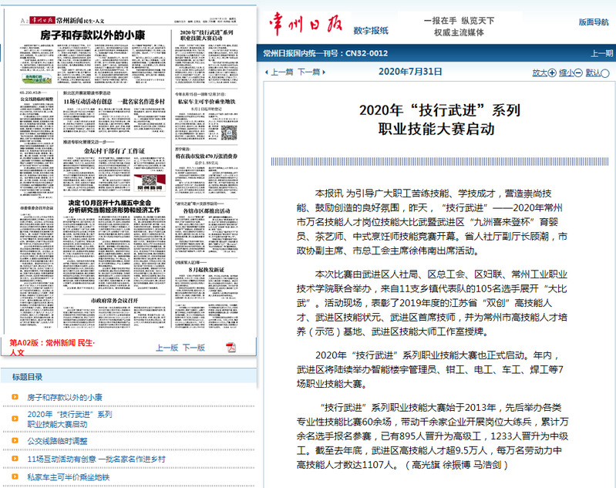This screenshot has width=616, height=488.
Task: Click 市政府常务会议召开 article in page preview
Action: tap(114, 311)
